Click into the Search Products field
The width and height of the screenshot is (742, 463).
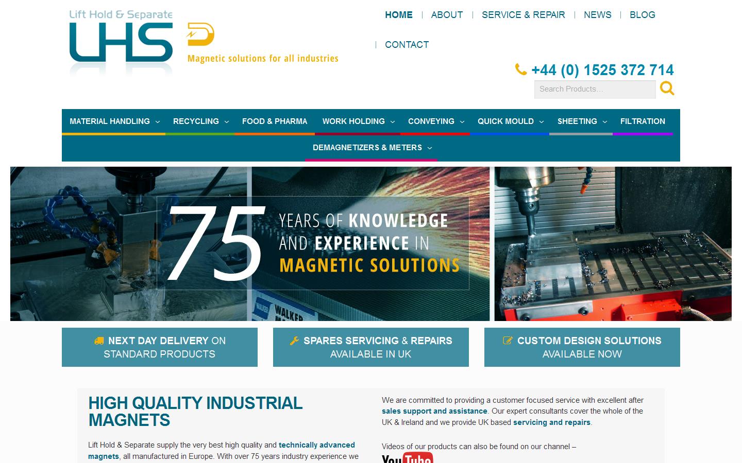[594, 89]
